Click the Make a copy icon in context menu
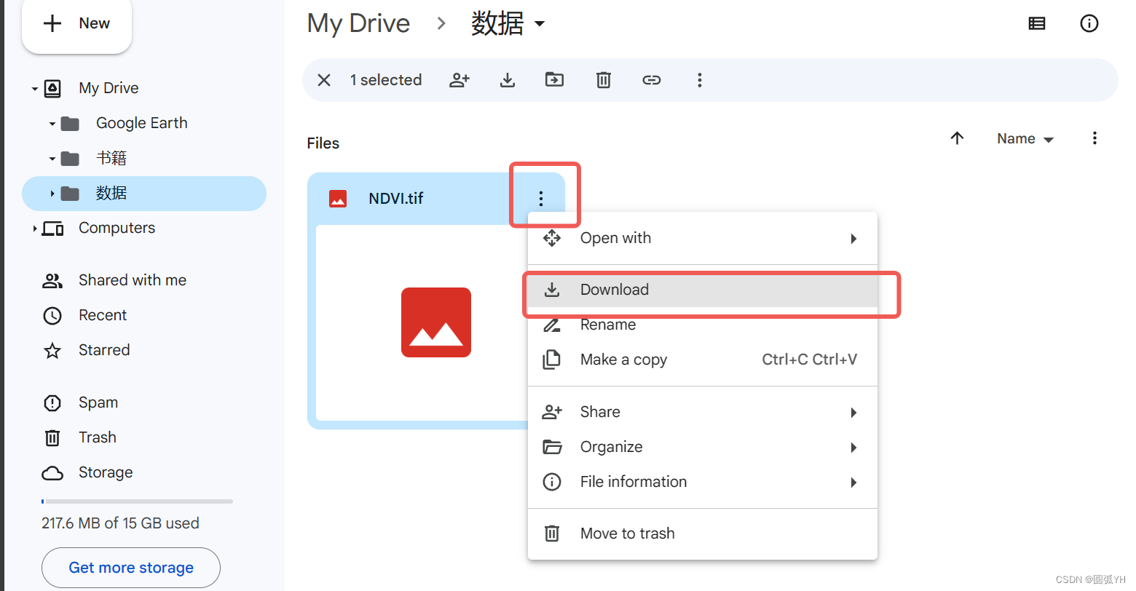The width and height of the screenshot is (1136, 591). [x=552, y=360]
